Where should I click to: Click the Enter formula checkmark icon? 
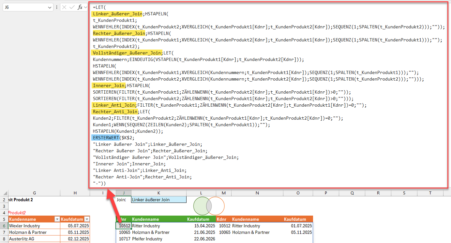72,7
